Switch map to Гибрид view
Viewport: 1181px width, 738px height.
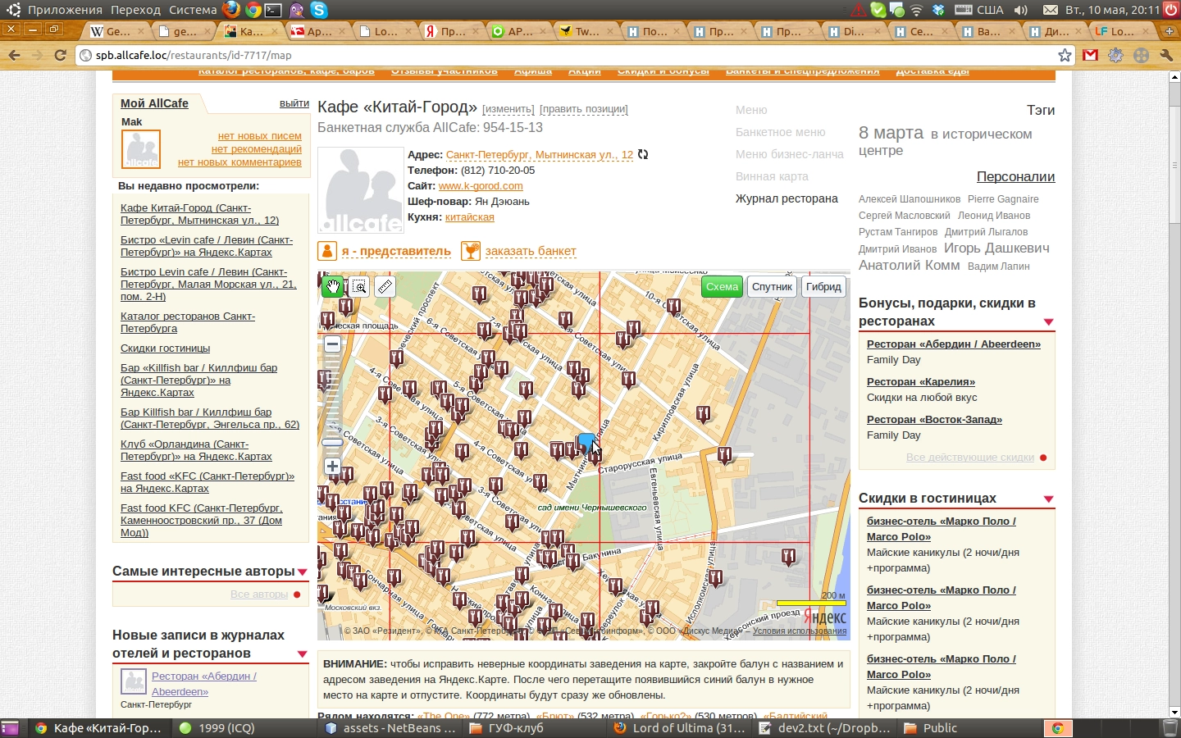click(x=823, y=286)
